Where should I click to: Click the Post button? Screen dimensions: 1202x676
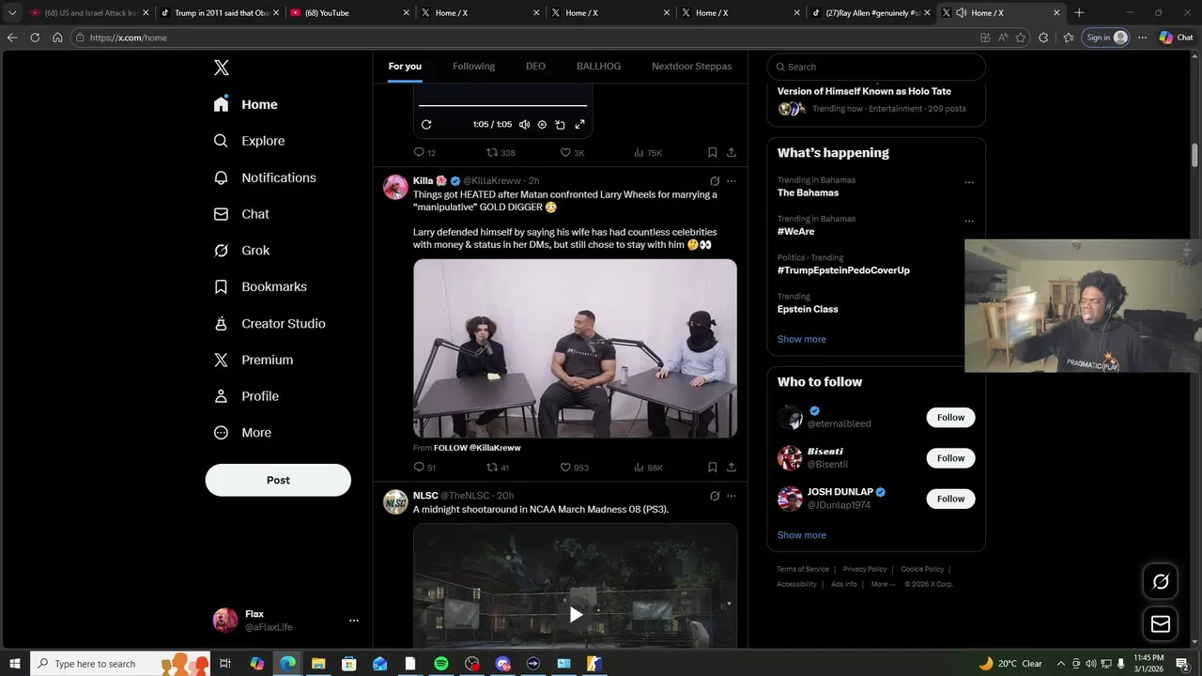coord(278,480)
